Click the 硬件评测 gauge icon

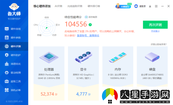coord(7,46)
